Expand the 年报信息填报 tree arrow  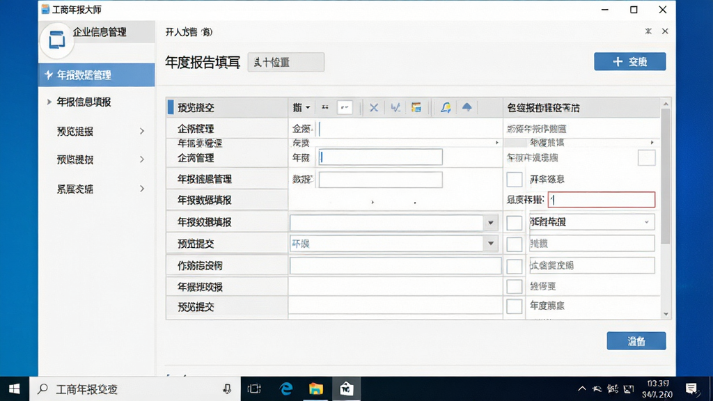click(x=49, y=102)
